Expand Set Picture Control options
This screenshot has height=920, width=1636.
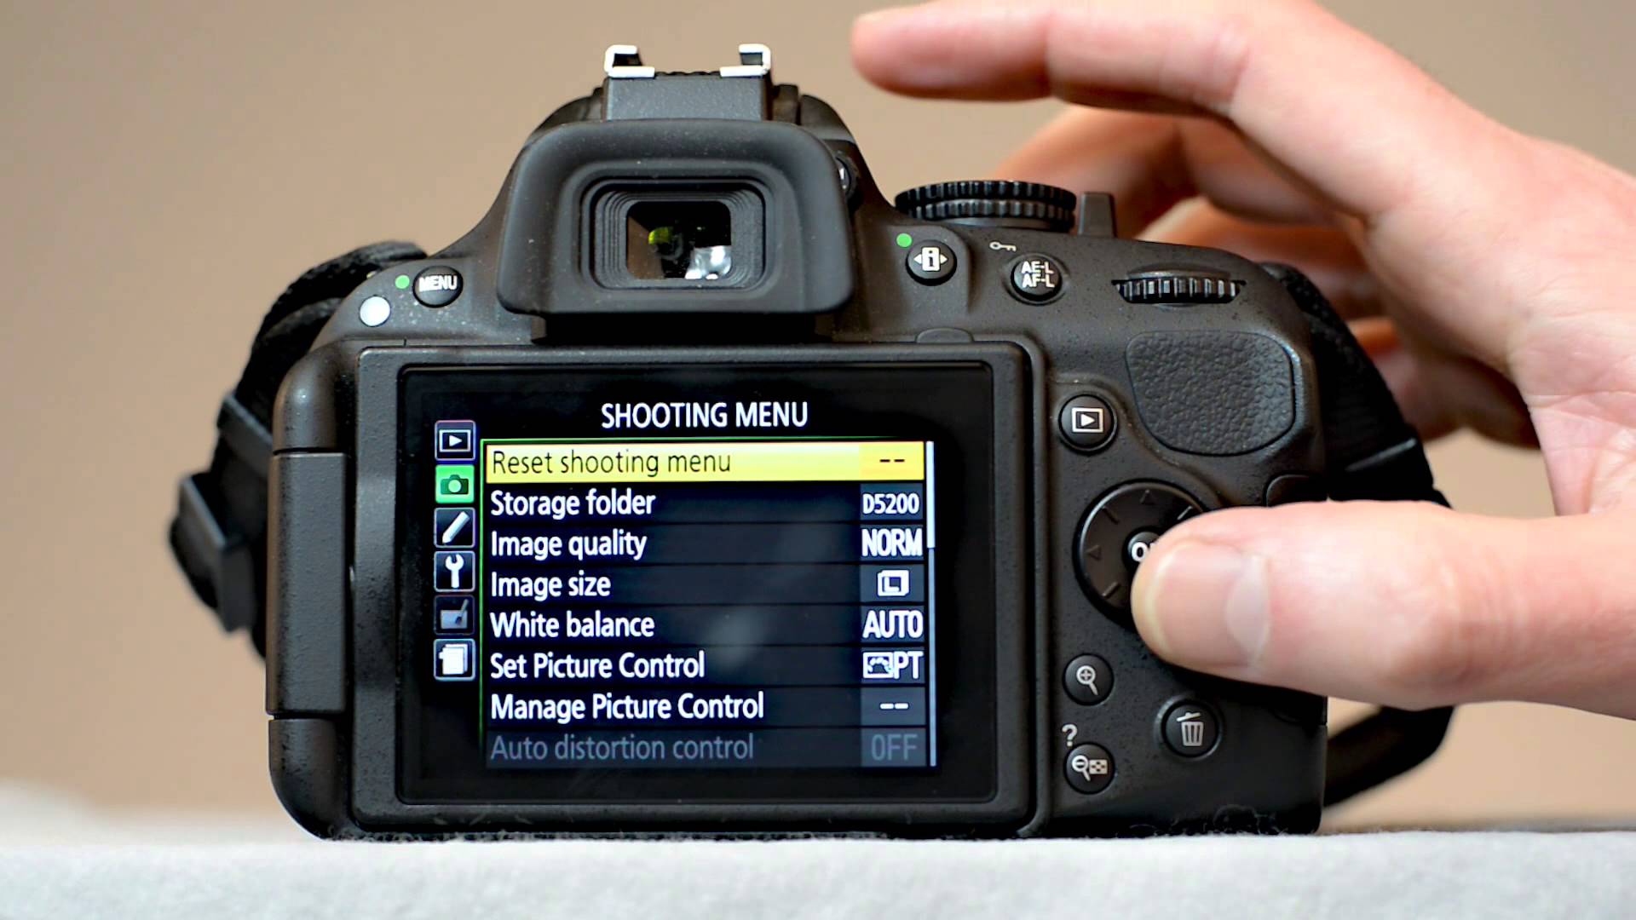tap(694, 665)
